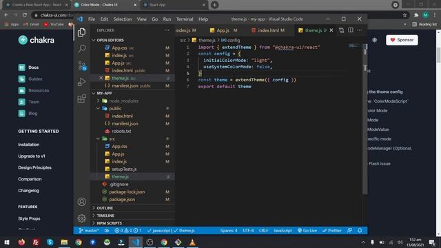Click the master branch status bar item
The height and width of the screenshot is (248, 441).
[x=89, y=231]
